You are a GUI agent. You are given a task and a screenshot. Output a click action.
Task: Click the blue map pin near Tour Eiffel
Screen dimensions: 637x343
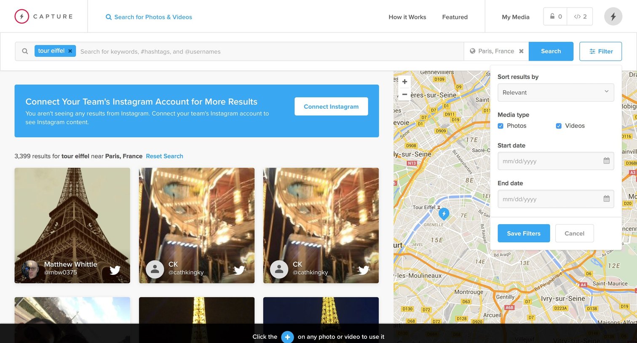pos(444,214)
